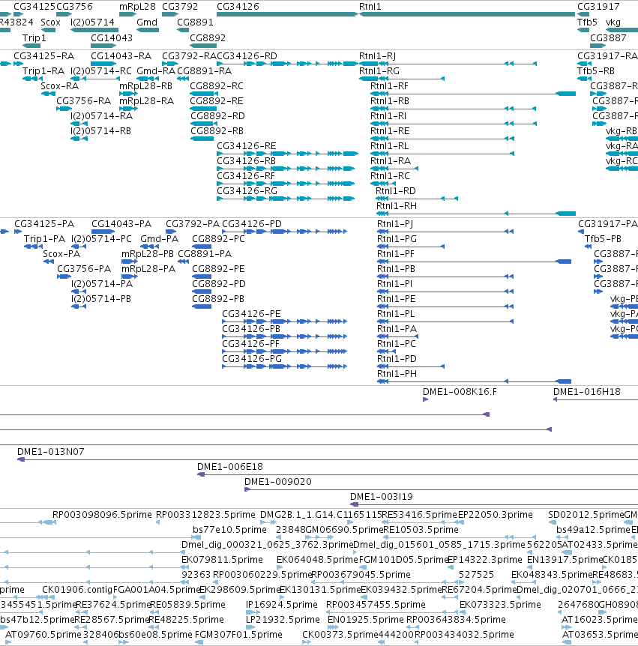Select EST EN01925.5prime label

click(365, 620)
